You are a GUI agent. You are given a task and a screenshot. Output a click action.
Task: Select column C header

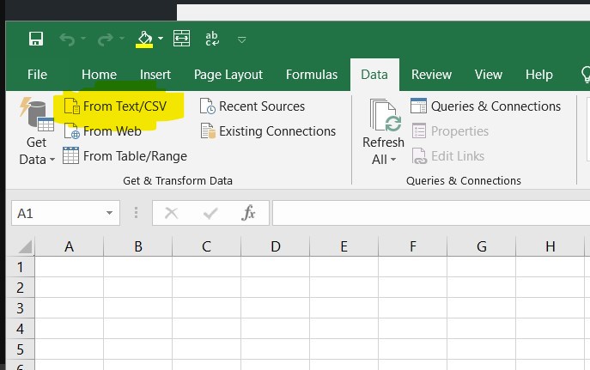point(207,246)
